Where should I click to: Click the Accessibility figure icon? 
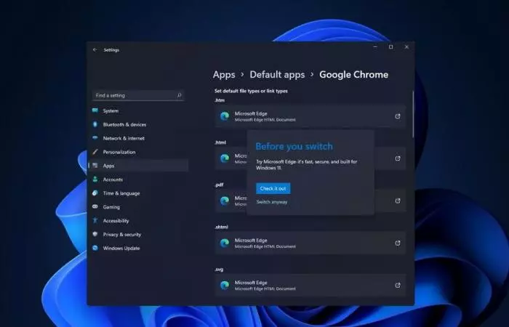click(95, 220)
